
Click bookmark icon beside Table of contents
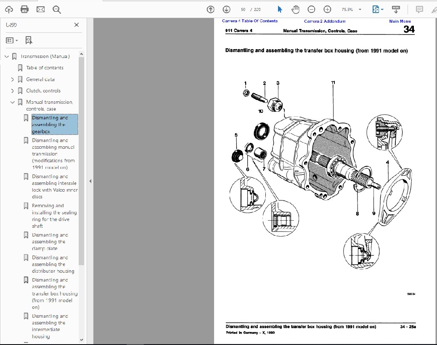click(20, 68)
